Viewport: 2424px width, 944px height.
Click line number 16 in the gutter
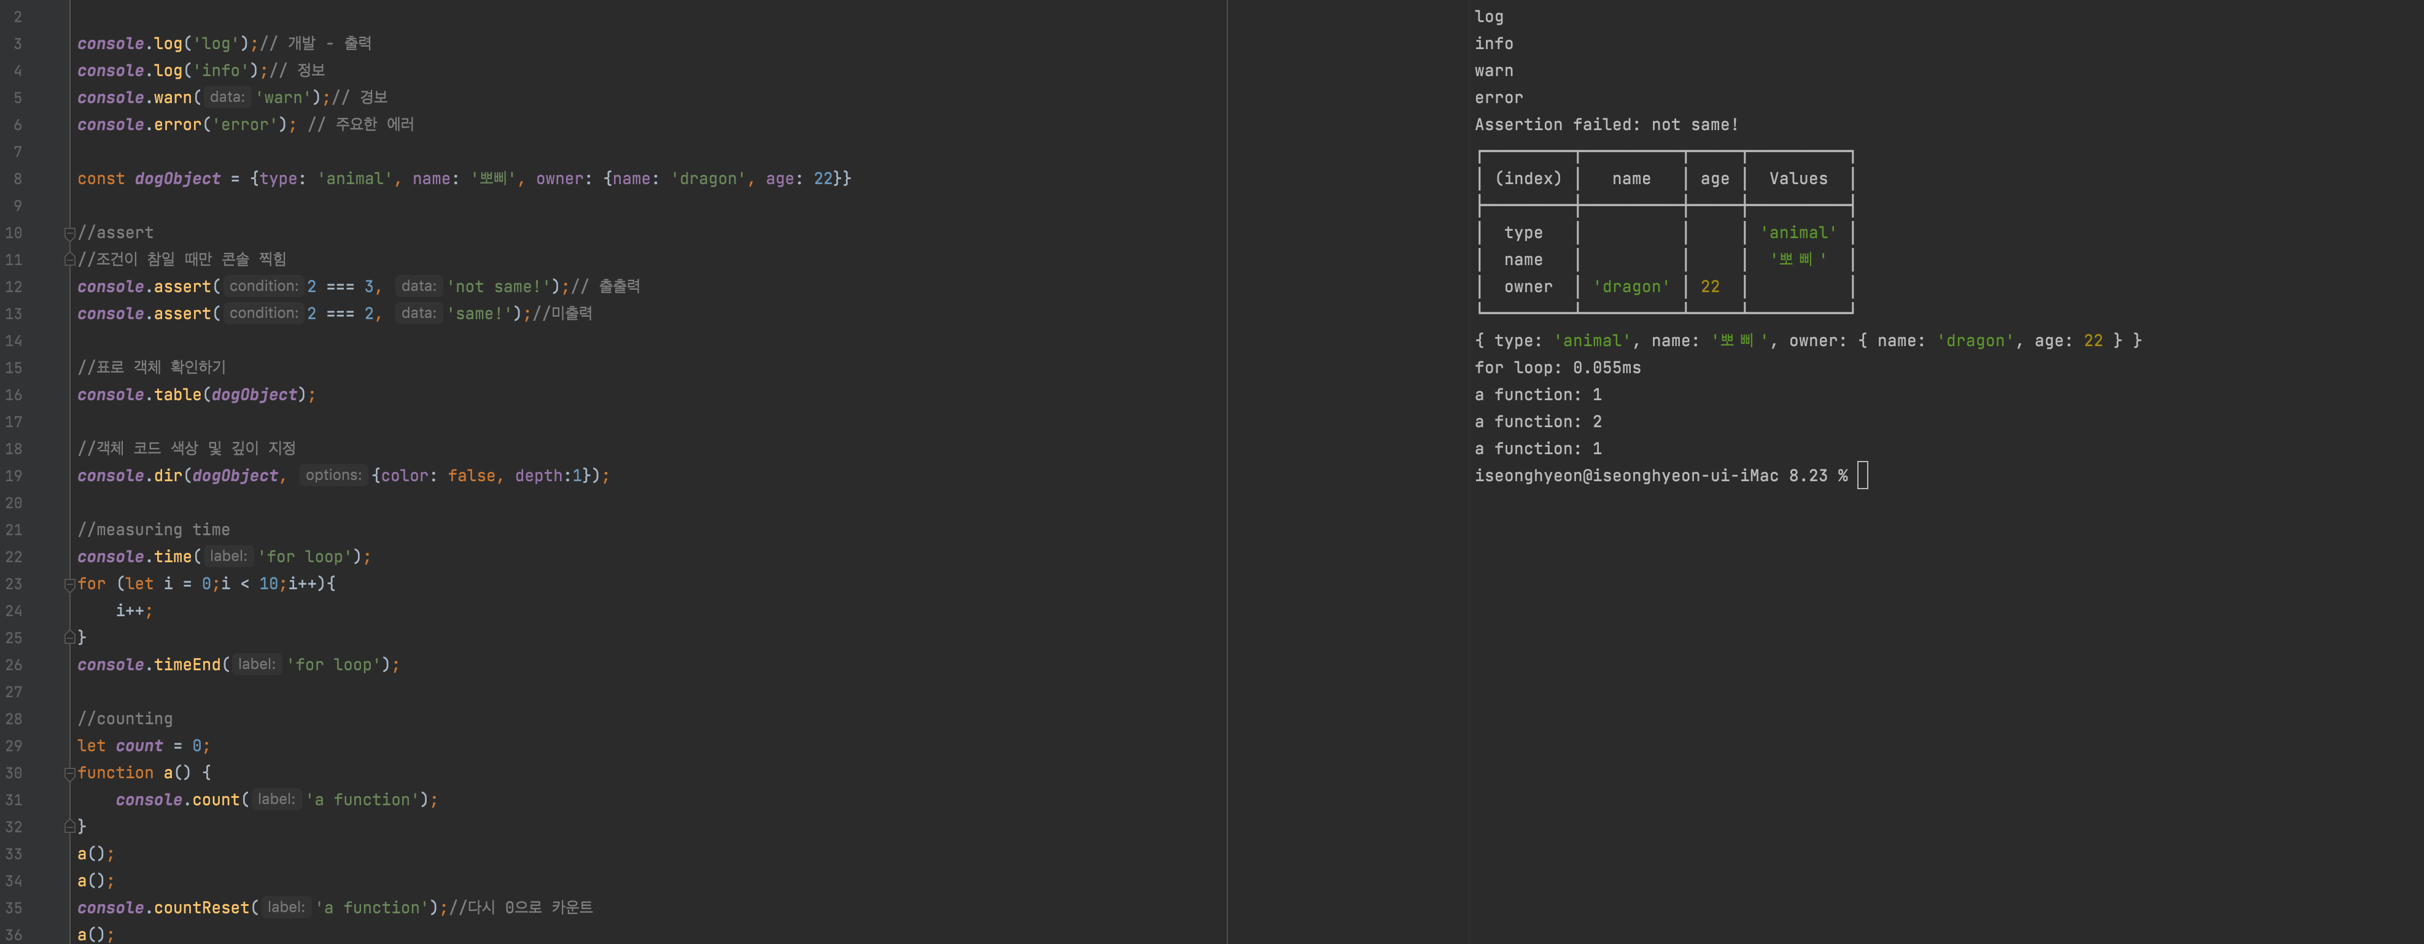[x=14, y=395]
